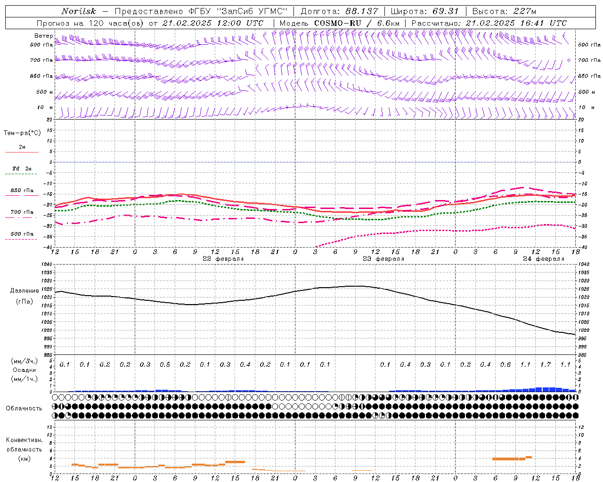Click the Осадки precipitation label
The image size is (603, 482).
[x=24, y=370]
